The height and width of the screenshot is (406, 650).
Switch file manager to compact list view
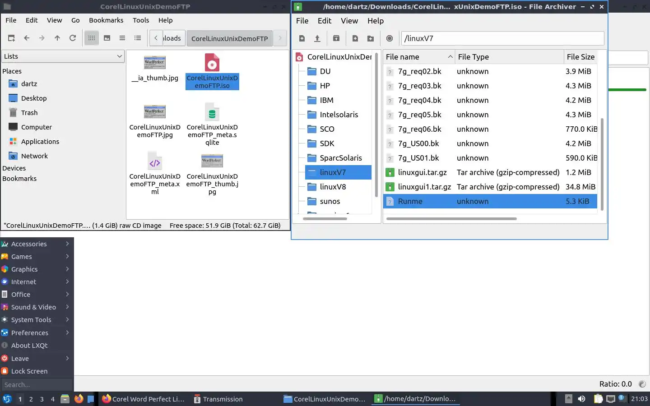122,38
